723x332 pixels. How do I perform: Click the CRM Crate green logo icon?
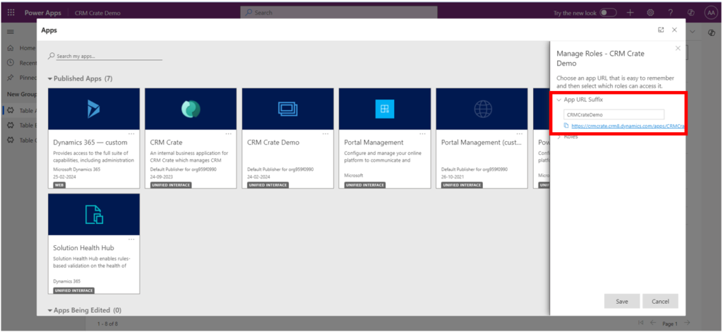coord(191,109)
